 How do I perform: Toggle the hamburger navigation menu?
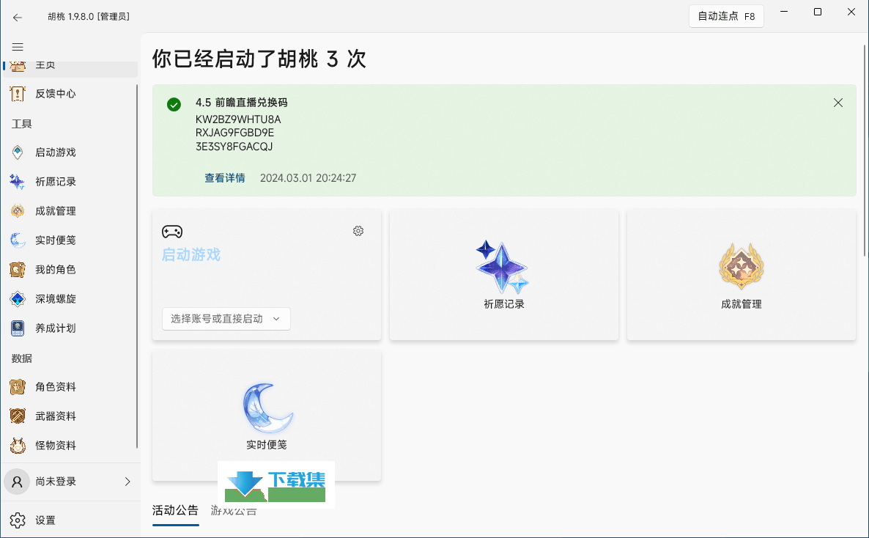point(17,47)
